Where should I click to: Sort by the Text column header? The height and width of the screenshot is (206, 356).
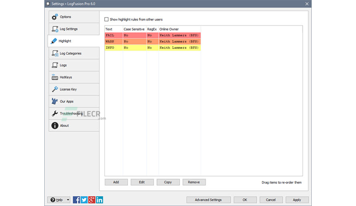click(x=114, y=29)
